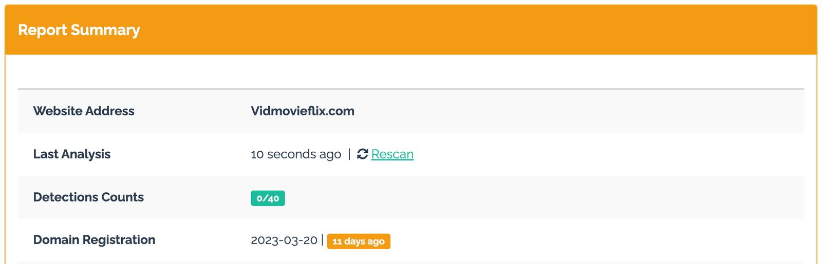Screen dimensions: 822x264
Task: Click the Website Address label
Action: (84, 111)
